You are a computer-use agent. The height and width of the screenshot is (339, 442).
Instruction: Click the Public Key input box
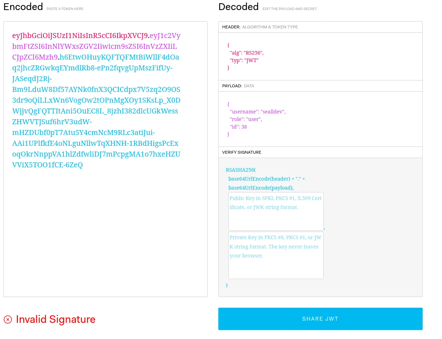coord(276,211)
